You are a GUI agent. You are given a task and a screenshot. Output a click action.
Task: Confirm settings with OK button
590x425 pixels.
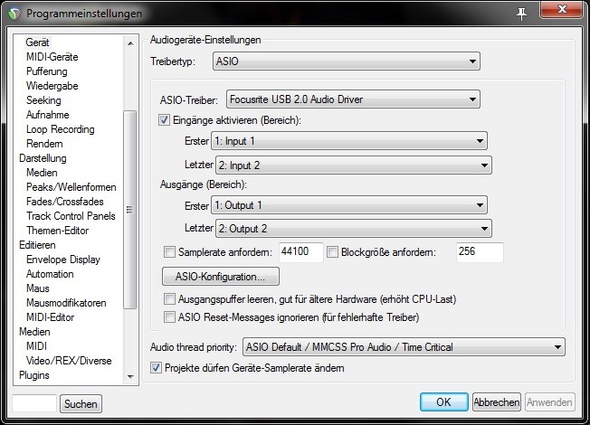click(444, 402)
